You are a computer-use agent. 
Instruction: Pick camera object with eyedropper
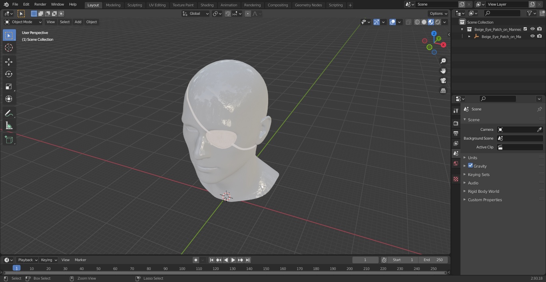click(x=539, y=130)
